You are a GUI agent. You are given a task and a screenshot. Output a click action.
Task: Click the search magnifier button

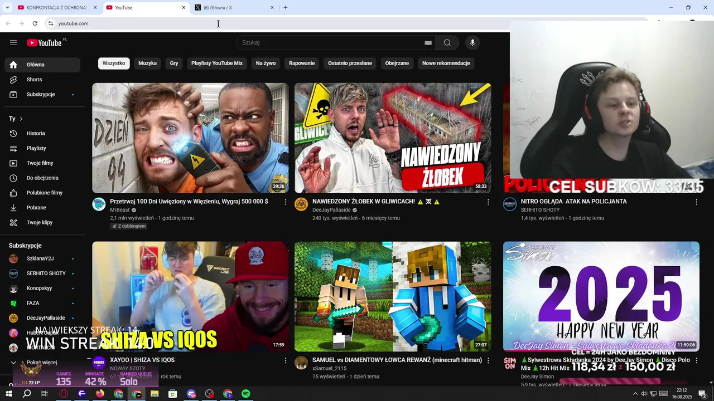point(447,43)
